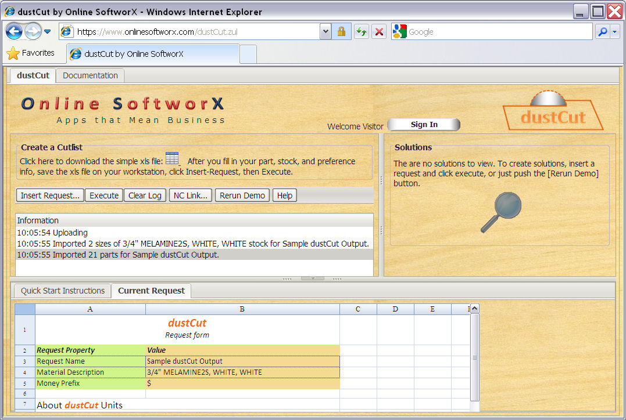Switch to the Documentation tab

[90, 75]
